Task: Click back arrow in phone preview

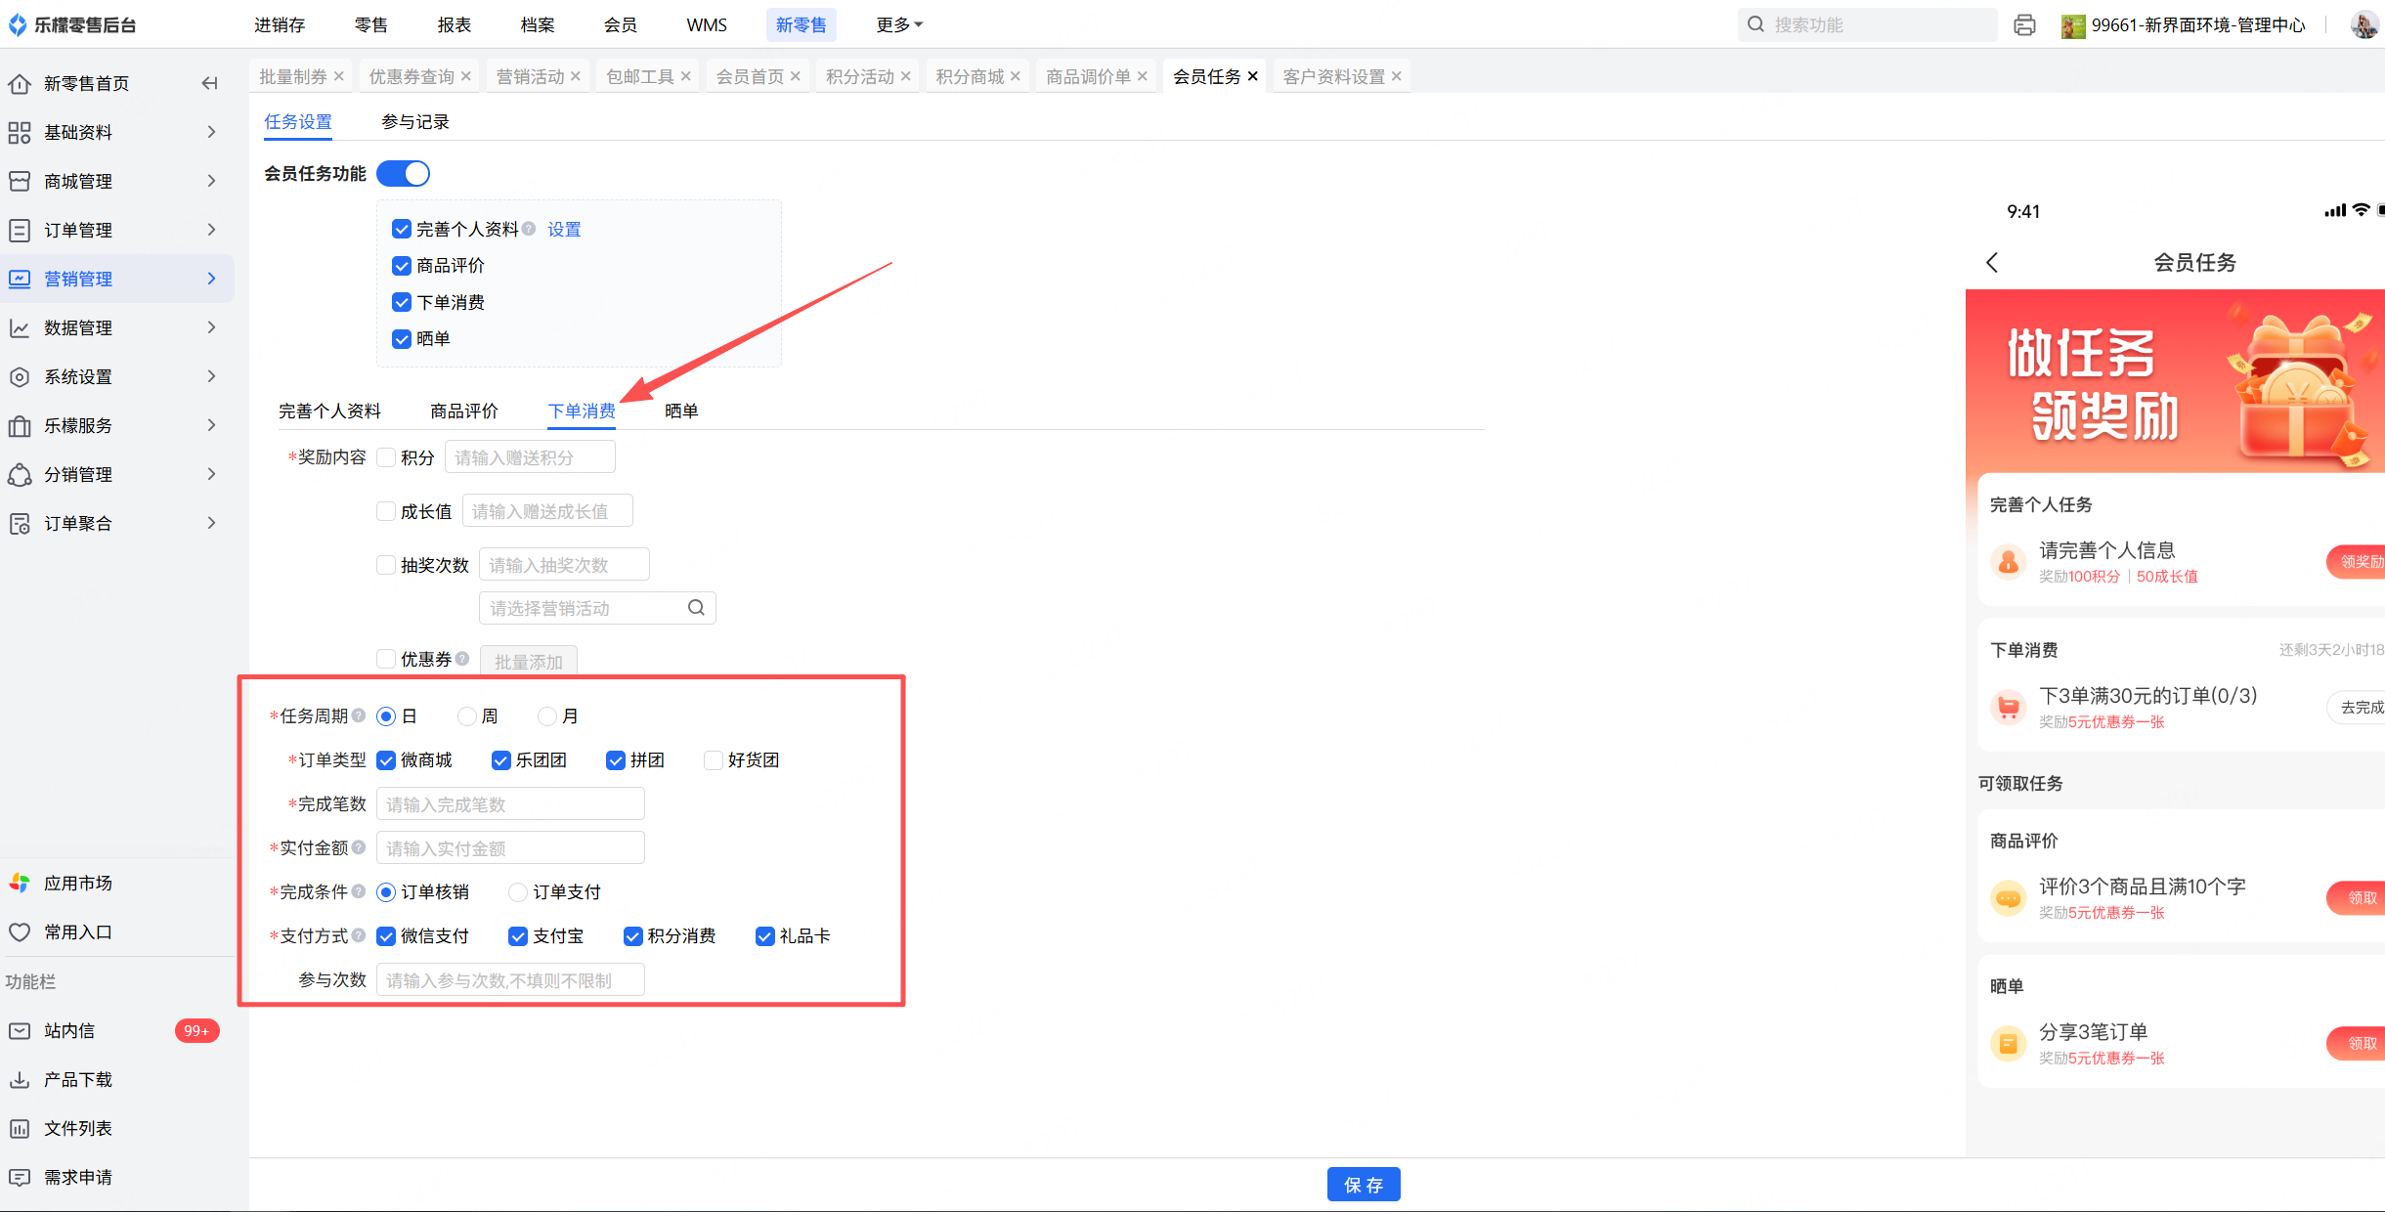Action: [1992, 262]
